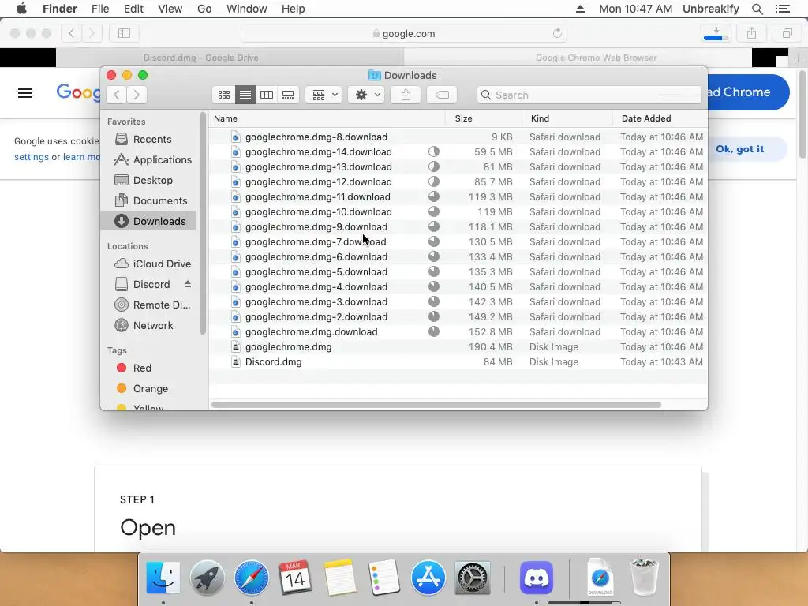Image resolution: width=808 pixels, height=606 pixels.
Task: Click the eject icon in menu bar
Action: tap(580, 9)
